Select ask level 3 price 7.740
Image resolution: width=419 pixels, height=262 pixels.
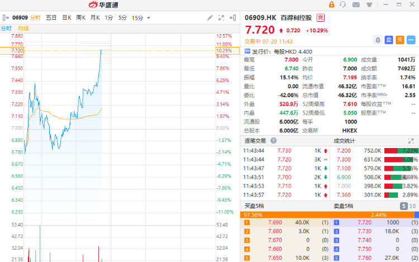pos(364,240)
